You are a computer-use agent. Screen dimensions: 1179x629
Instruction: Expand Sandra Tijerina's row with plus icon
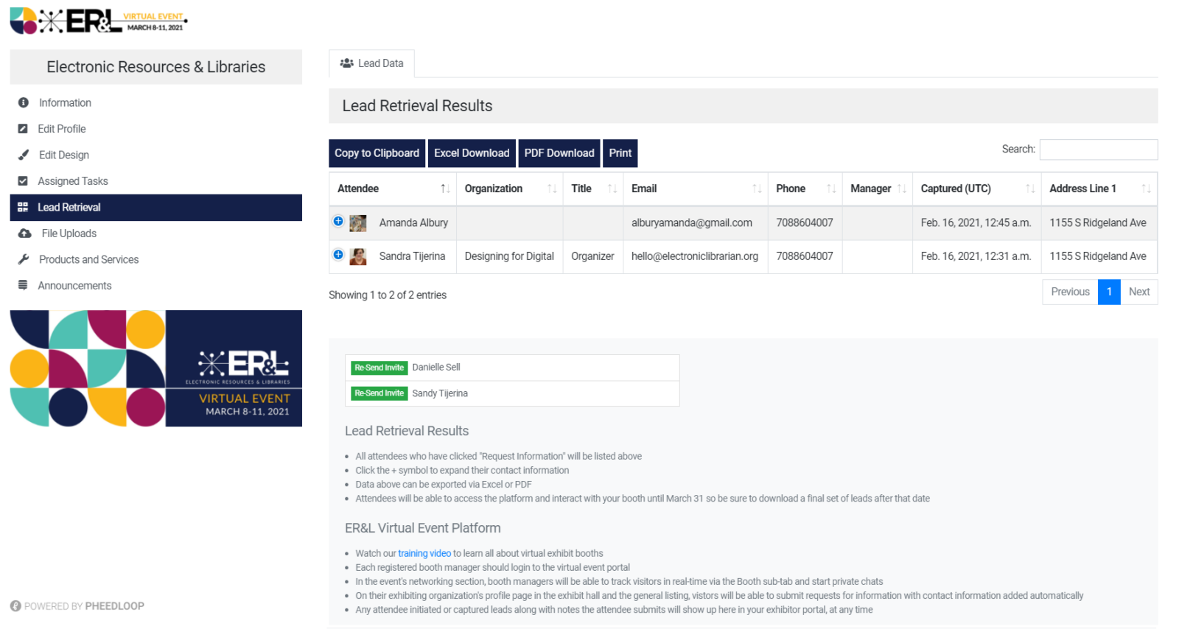point(338,255)
